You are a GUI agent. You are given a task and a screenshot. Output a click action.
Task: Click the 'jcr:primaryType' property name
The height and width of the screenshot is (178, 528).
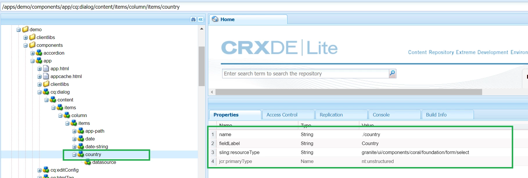tap(236, 161)
